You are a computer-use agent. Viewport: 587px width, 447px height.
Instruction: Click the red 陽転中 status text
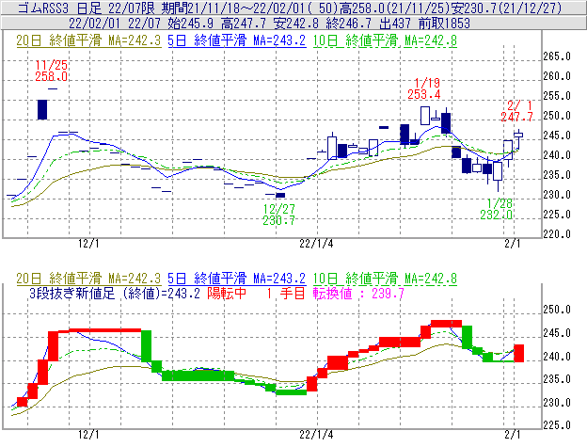(227, 293)
